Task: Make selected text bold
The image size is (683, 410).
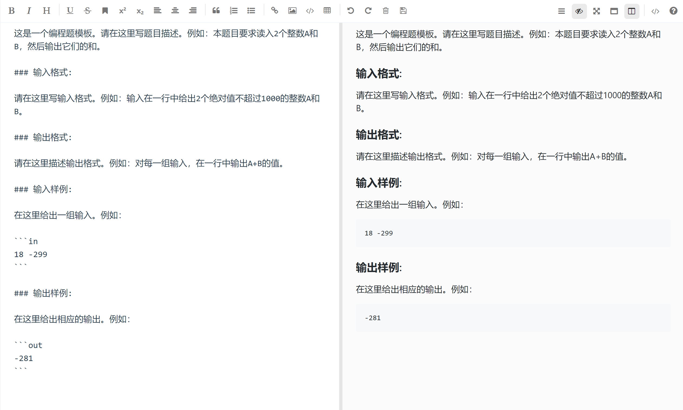Action: tap(12, 11)
